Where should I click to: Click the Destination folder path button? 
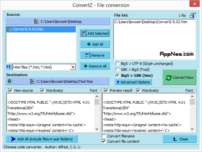coord(62,81)
